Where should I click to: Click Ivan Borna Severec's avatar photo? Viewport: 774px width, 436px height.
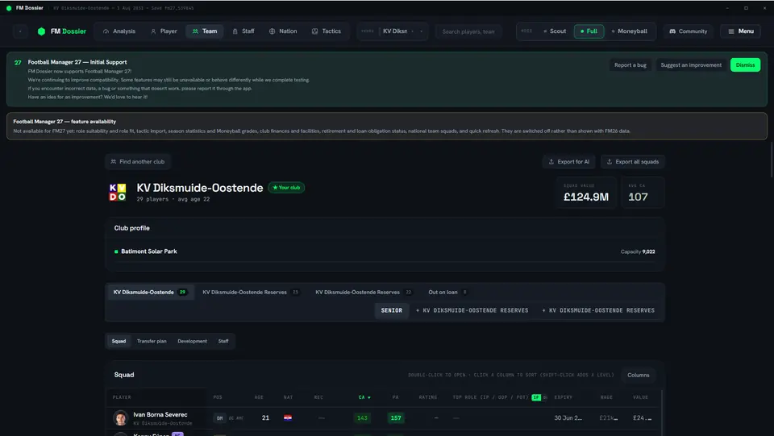coord(120,417)
